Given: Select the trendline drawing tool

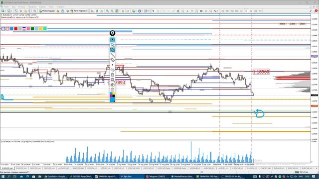Looking at the screenshot, I should tap(173, 11).
